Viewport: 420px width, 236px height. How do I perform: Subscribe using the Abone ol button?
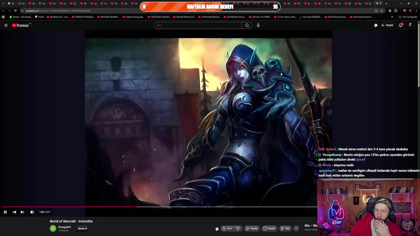[82, 228]
